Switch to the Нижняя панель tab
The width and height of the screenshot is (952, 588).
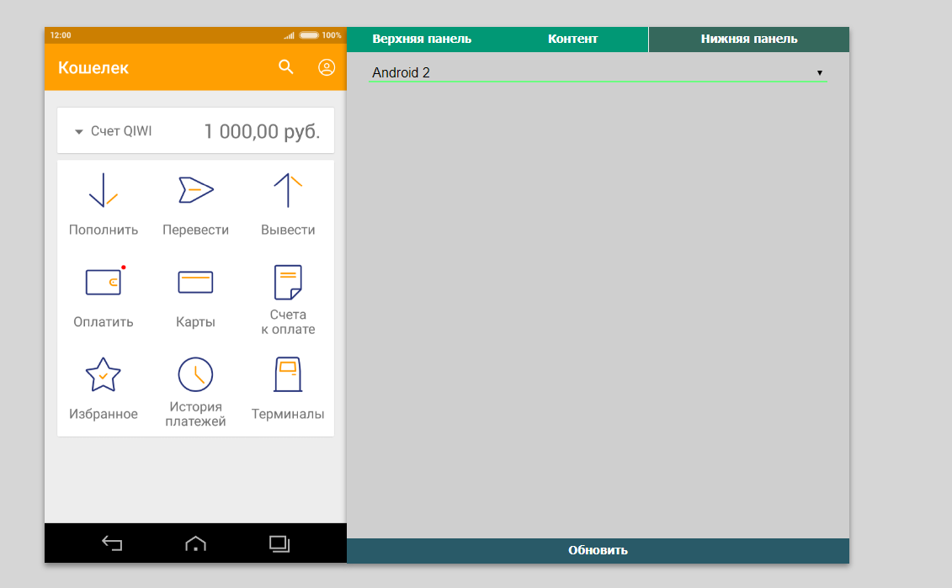(748, 40)
